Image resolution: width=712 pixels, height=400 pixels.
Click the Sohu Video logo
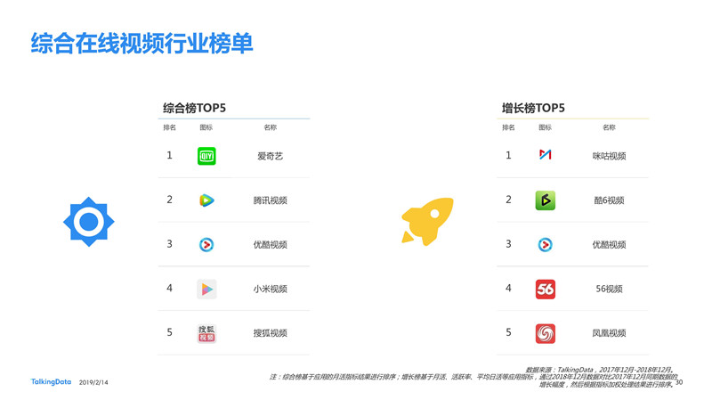206,333
